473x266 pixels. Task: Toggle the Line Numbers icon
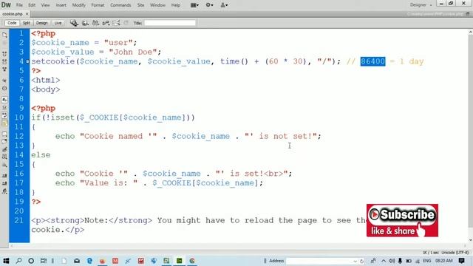[x=4, y=100]
